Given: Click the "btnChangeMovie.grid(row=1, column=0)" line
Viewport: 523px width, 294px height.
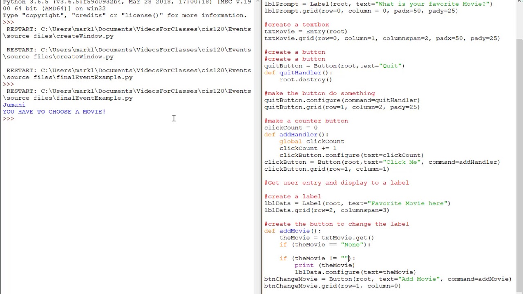Looking at the screenshot, I should [333, 286].
